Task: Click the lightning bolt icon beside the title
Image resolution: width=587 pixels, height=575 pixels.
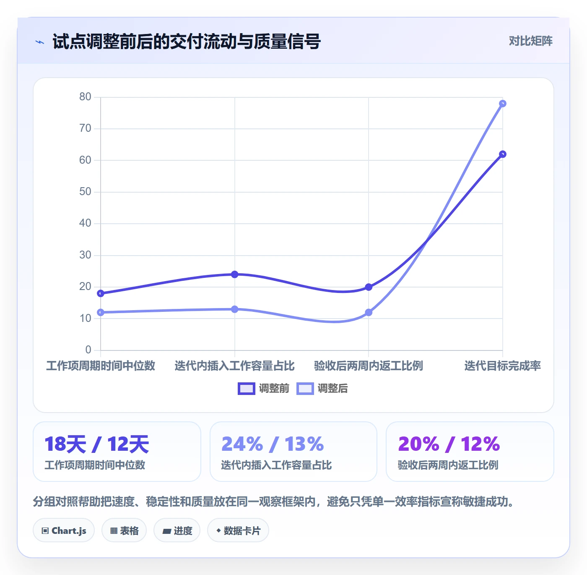Action: [x=40, y=42]
